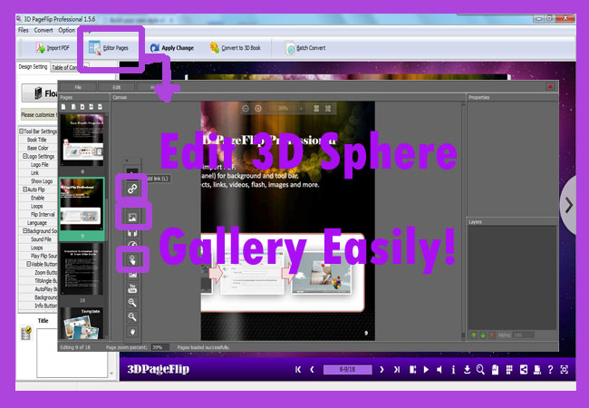Click the Page zoom percent field

coord(159,347)
